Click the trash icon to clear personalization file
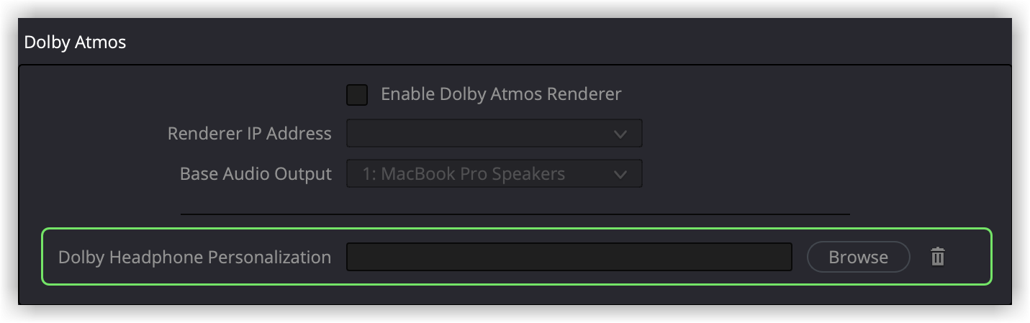 coord(937,257)
